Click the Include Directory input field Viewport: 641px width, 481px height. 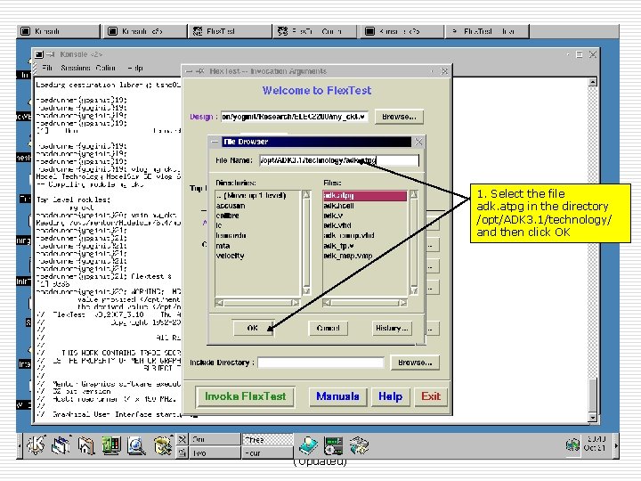[320, 363]
